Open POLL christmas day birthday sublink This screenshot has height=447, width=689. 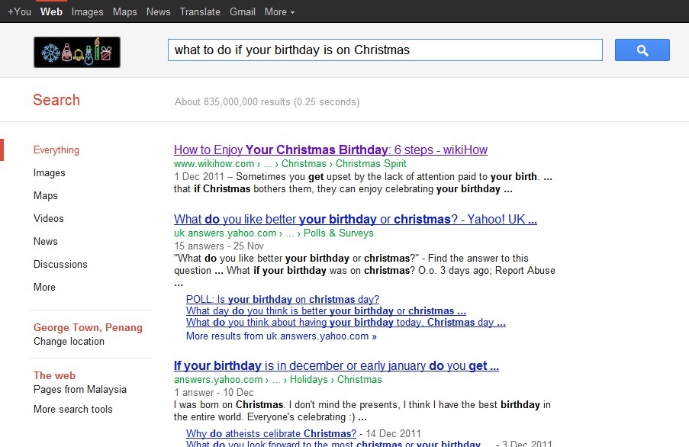pyautogui.click(x=282, y=300)
